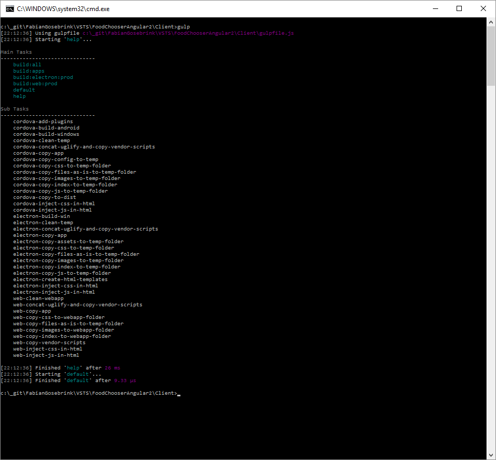Image resolution: width=496 pixels, height=460 pixels.
Task: Click 'cordova-copy-js-to-temp-folder' line
Action: (x=60, y=191)
